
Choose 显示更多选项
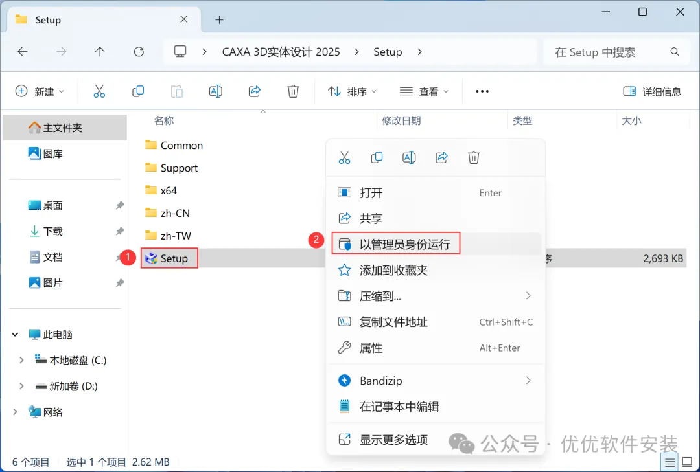pos(436,440)
